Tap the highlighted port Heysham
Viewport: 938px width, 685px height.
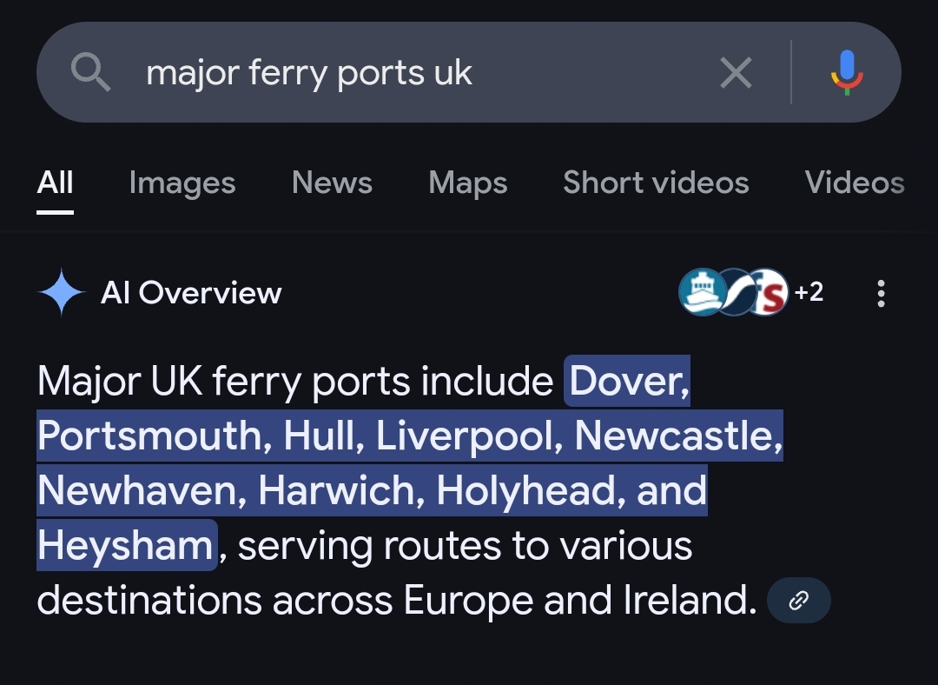[125, 546]
